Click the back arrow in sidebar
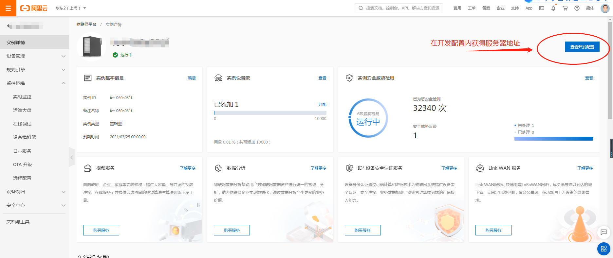The height and width of the screenshot is (258, 613). tap(9, 26)
